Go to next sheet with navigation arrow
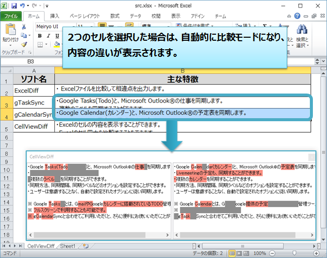Viewport: 327px width, 258px height. pos(15,246)
